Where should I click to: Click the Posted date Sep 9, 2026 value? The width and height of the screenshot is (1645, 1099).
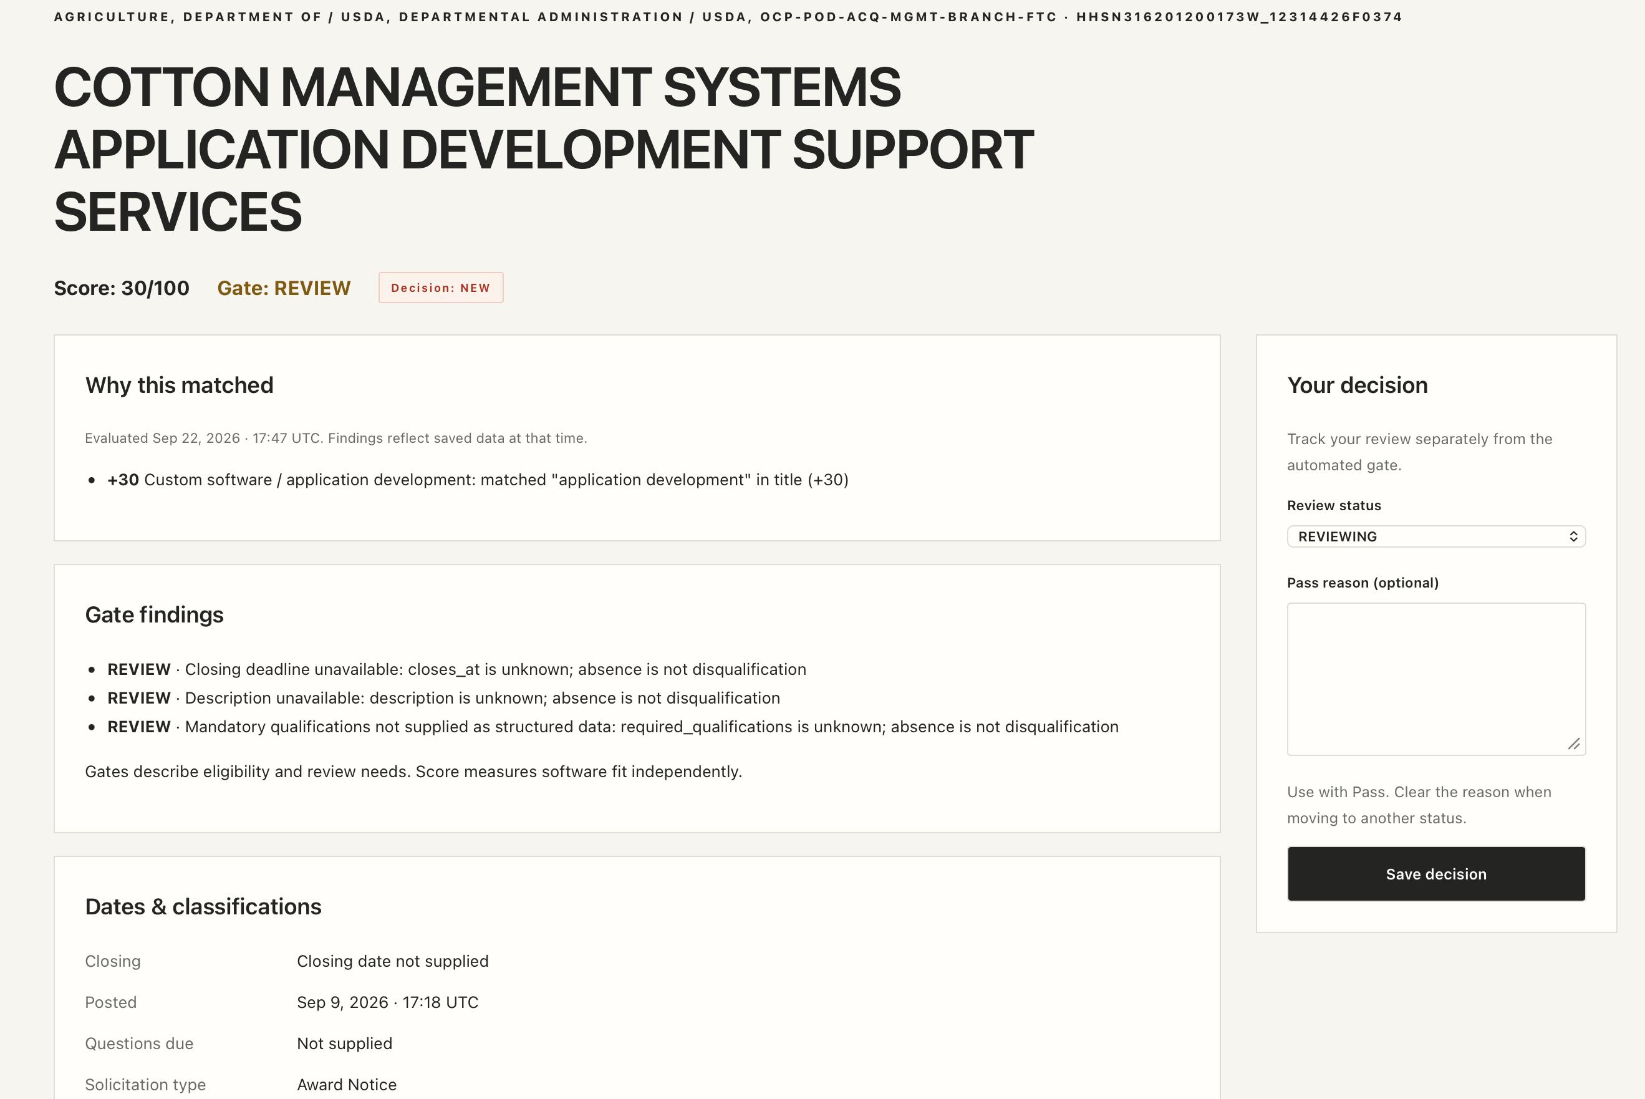pos(387,1002)
